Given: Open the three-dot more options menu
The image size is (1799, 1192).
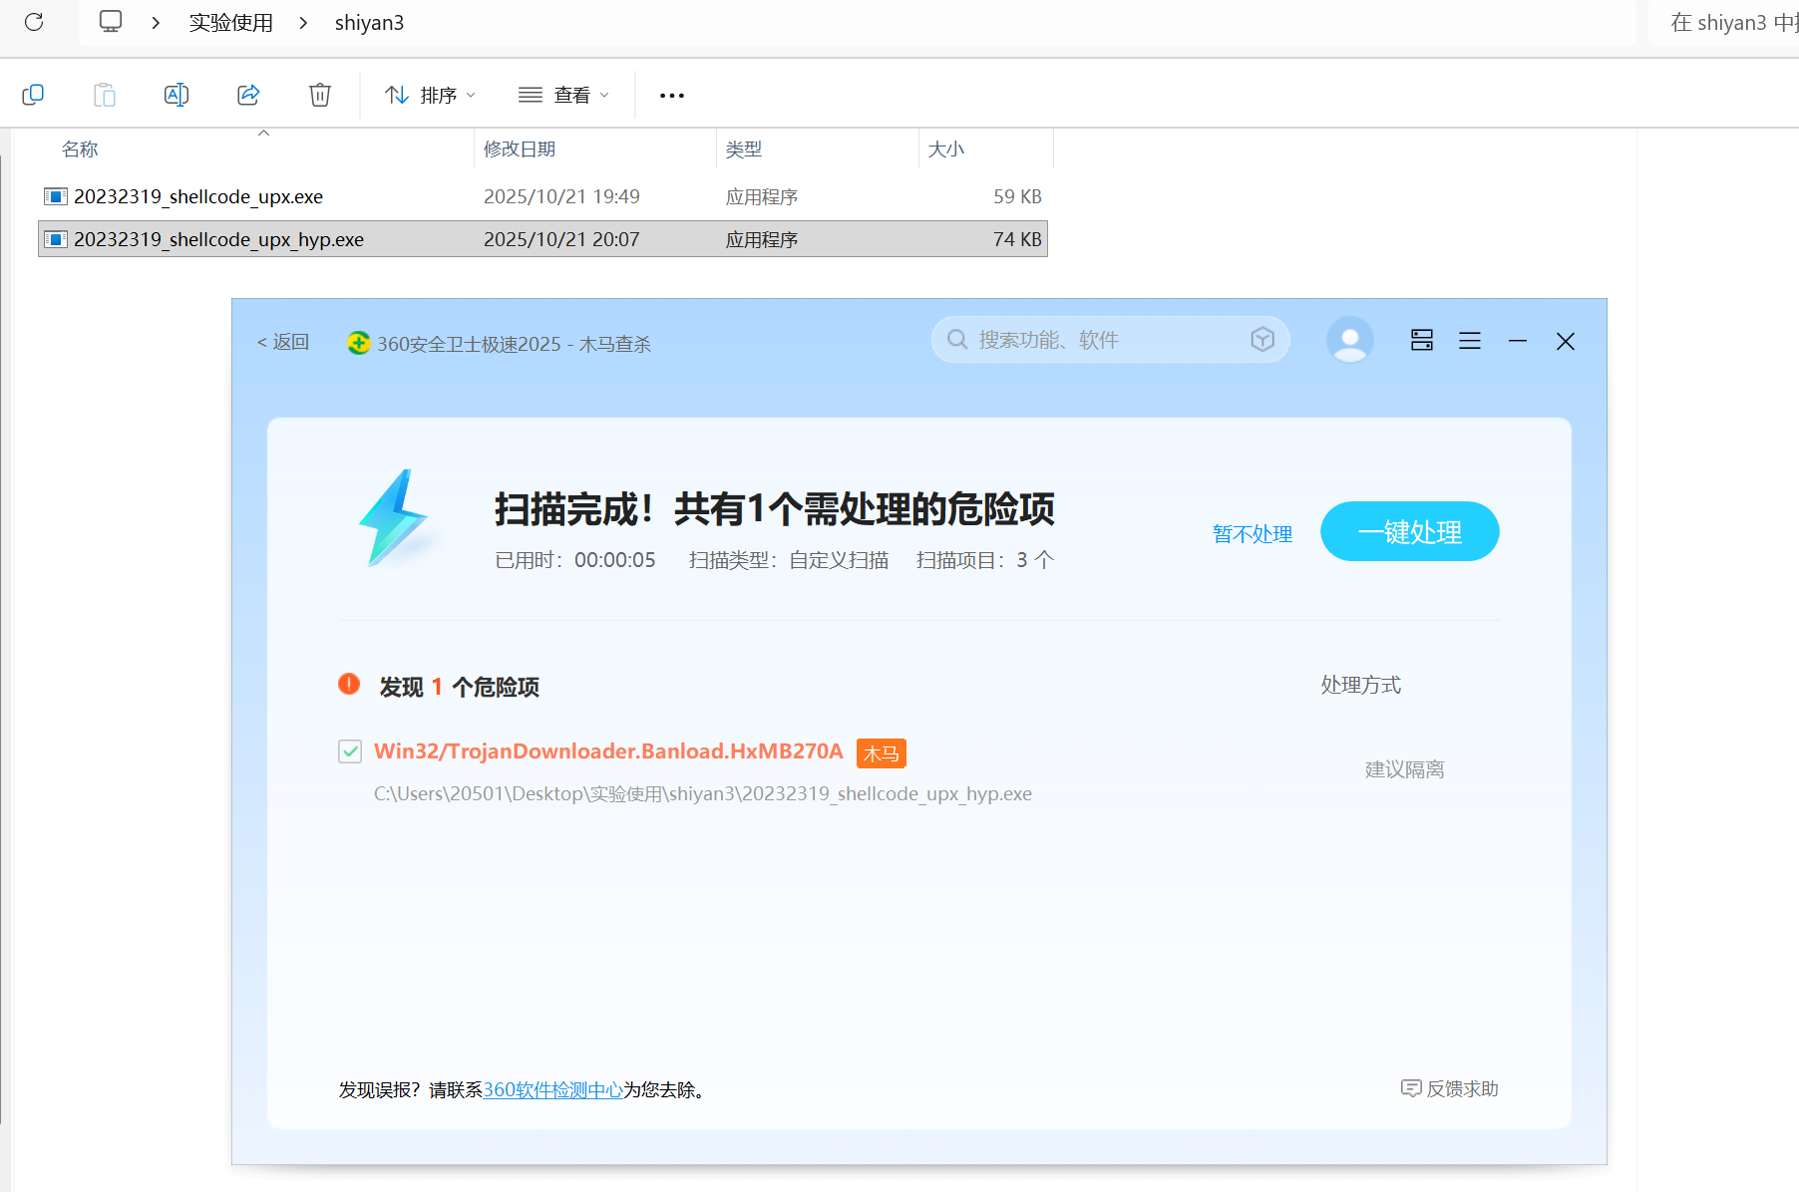Looking at the screenshot, I should 672,95.
